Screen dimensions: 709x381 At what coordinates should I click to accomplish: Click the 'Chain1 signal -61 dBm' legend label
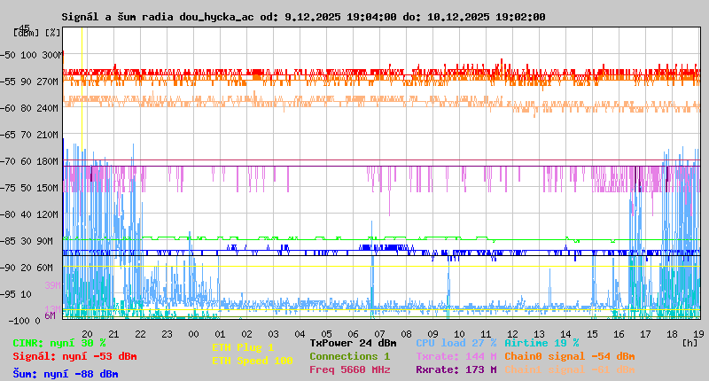[570, 369]
